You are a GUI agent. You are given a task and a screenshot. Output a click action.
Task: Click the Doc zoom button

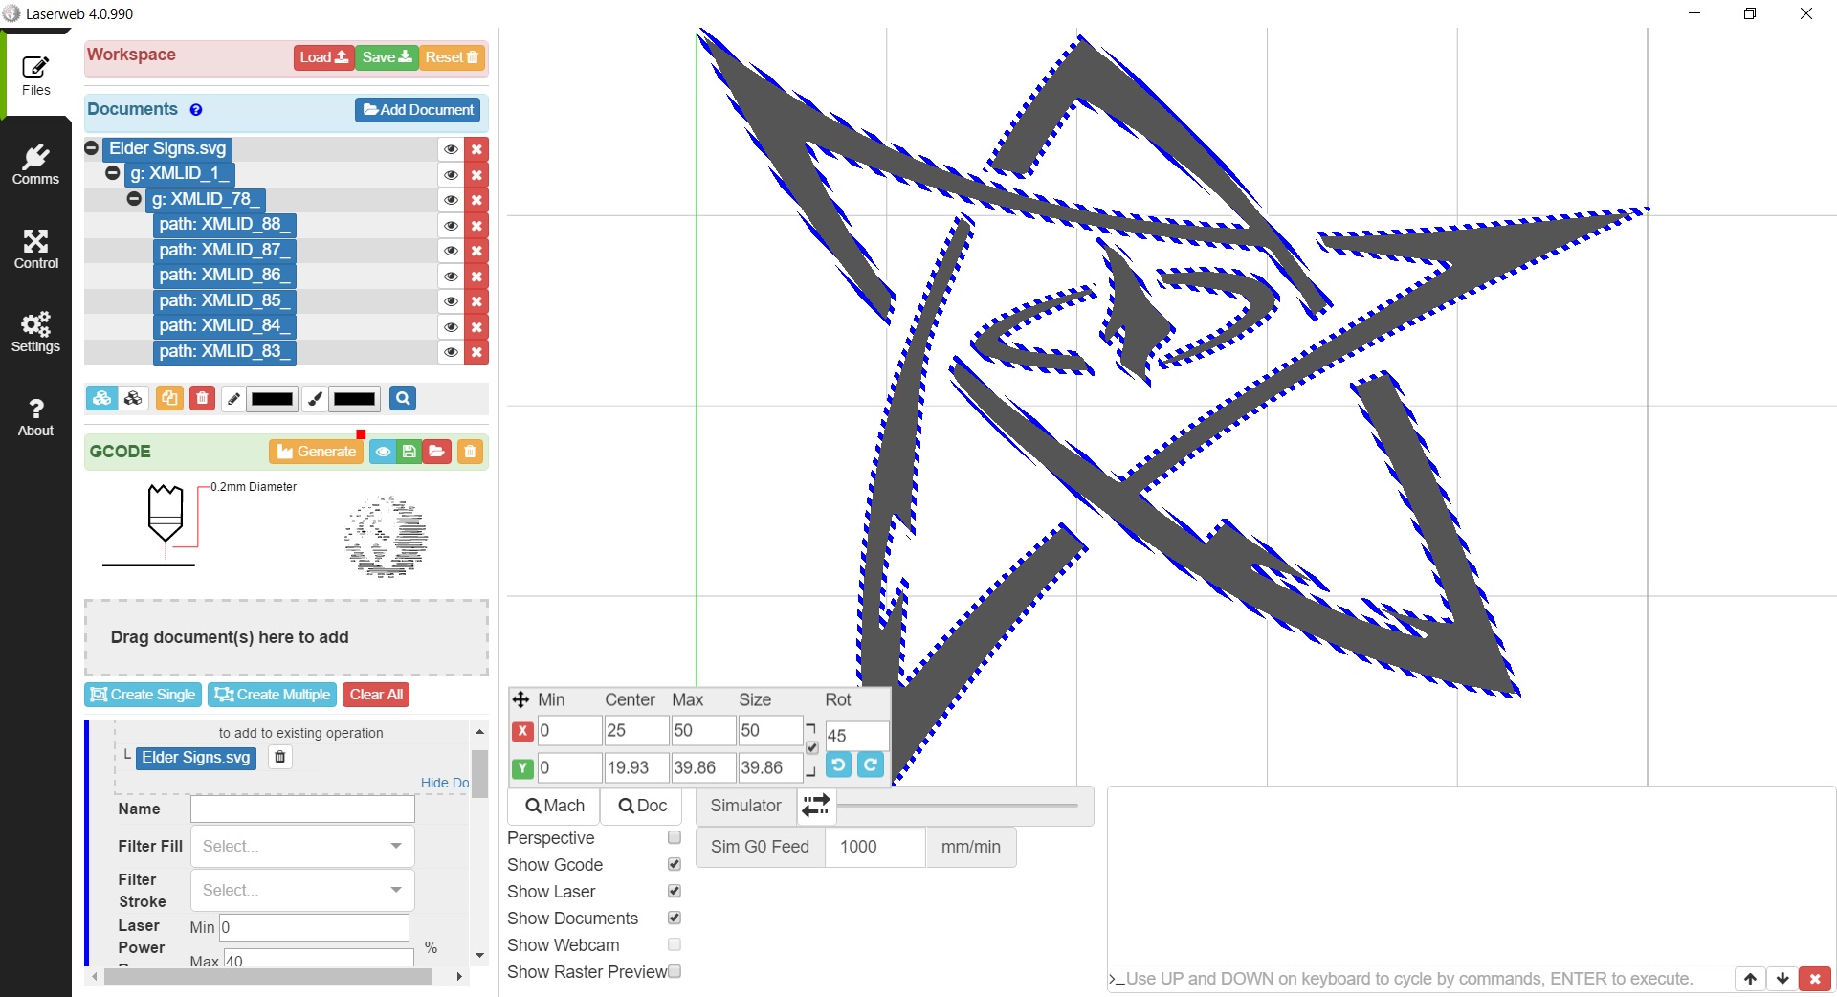[x=642, y=807]
